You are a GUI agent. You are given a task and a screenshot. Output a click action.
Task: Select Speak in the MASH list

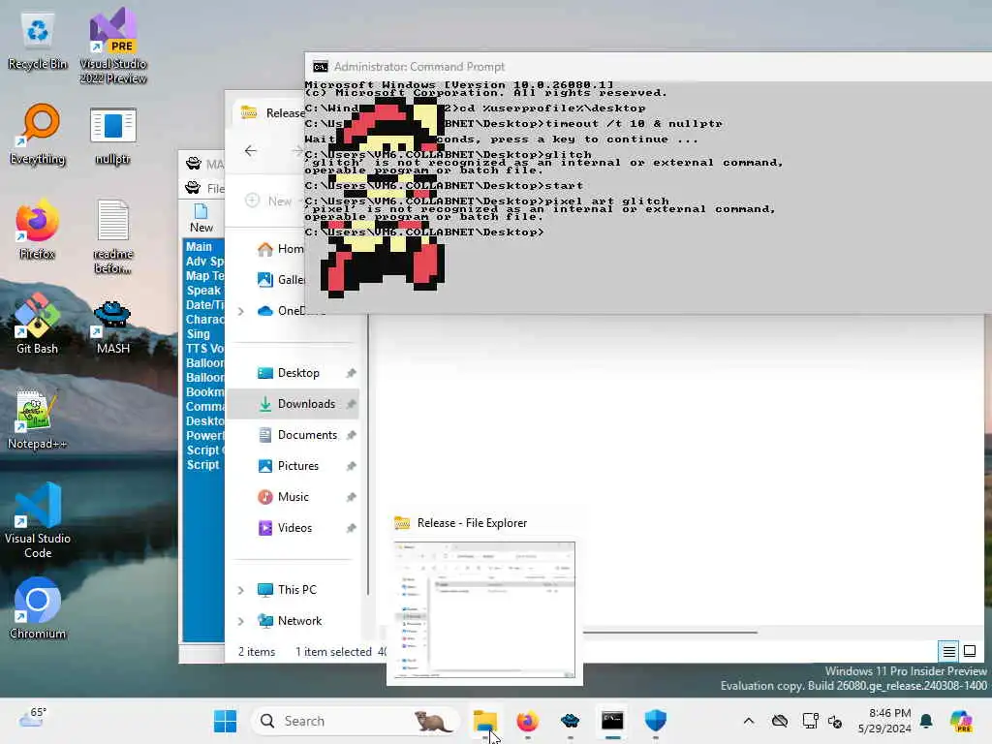point(203,291)
